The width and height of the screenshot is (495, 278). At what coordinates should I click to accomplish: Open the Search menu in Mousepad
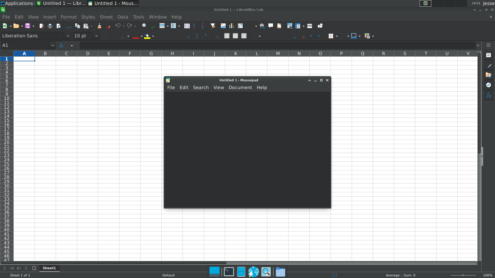201,88
